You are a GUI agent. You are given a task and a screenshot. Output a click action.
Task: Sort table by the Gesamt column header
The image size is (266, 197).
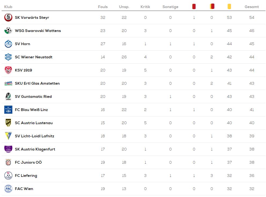point(252,7)
